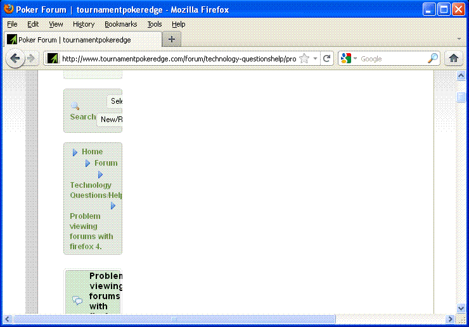
Task: Open the Tools menu
Action: click(155, 24)
